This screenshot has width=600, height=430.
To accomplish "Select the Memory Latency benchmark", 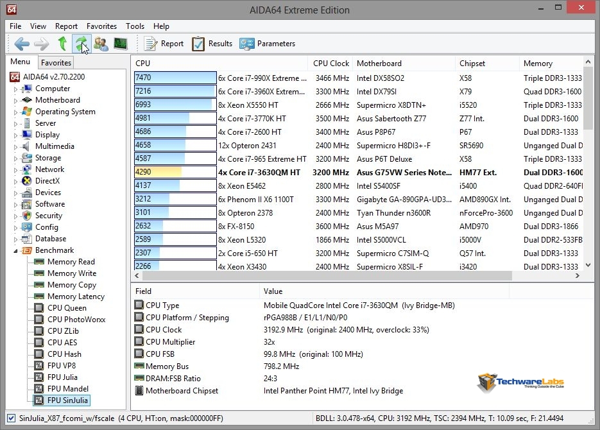I will point(76,297).
